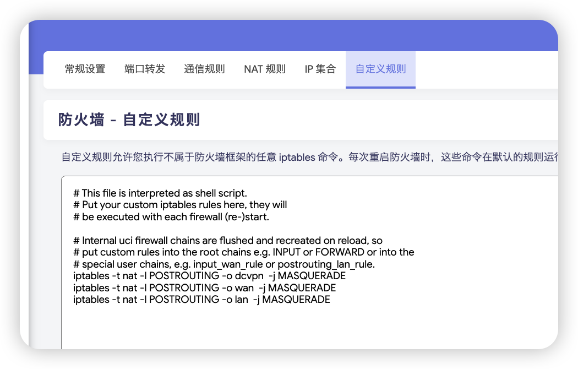Click the comment about internal uci firewall chains
Viewport: 578px width, 369px height.
click(228, 240)
